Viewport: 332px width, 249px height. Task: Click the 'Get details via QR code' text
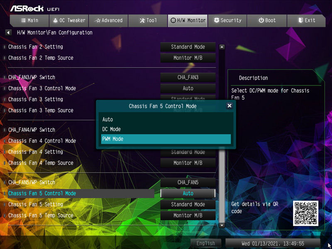pos(255,208)
